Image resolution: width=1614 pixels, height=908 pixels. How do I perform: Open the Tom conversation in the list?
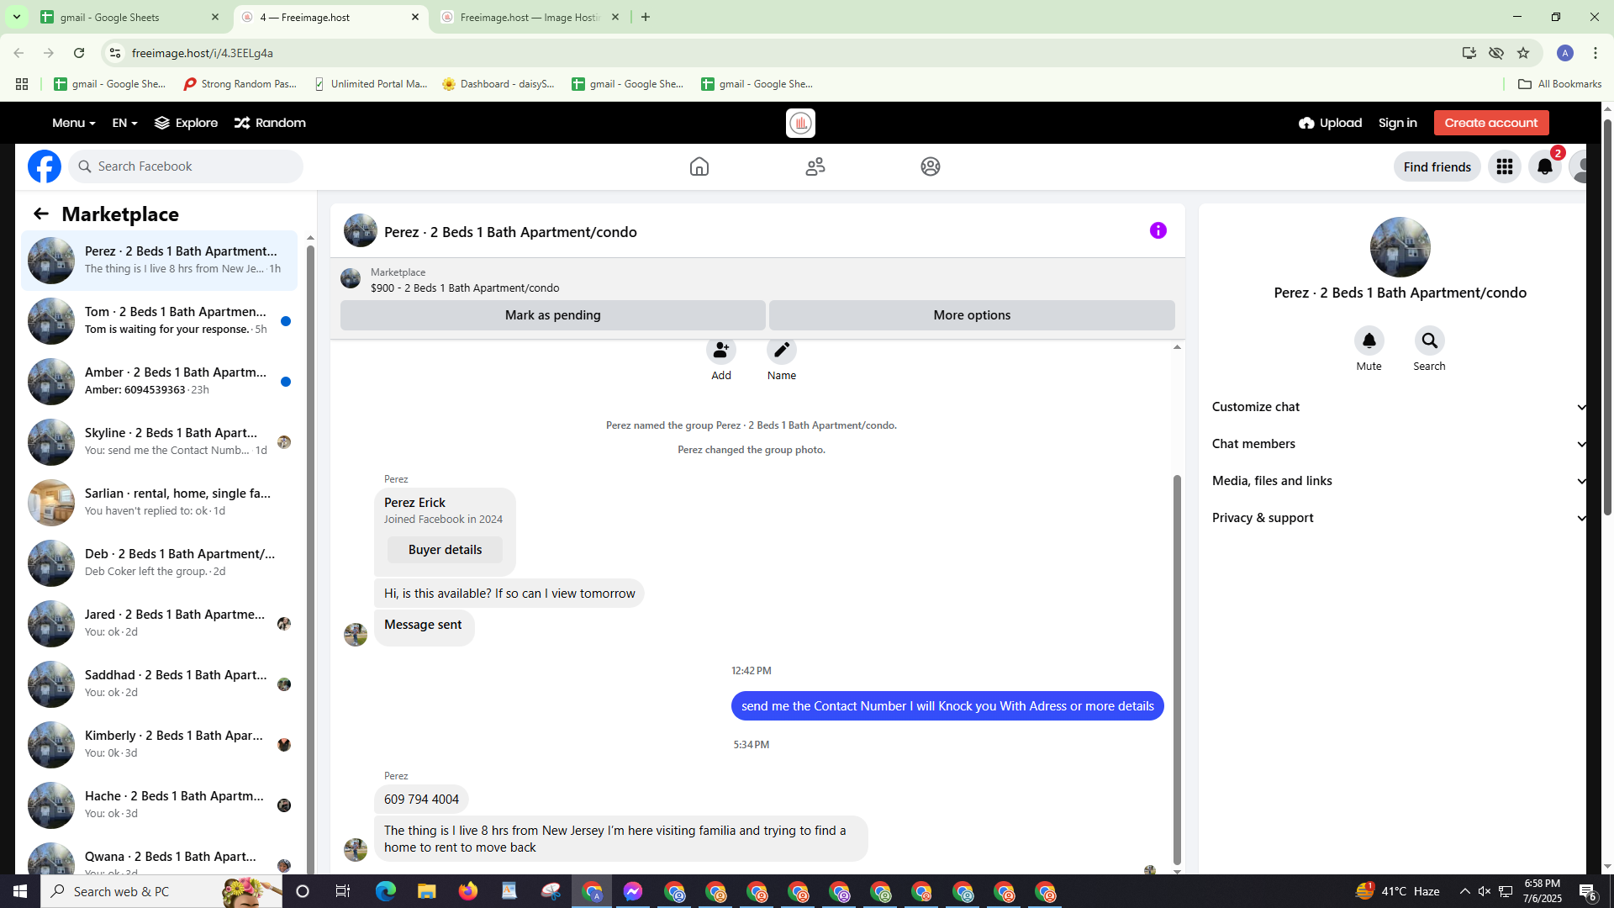[160, 320]
